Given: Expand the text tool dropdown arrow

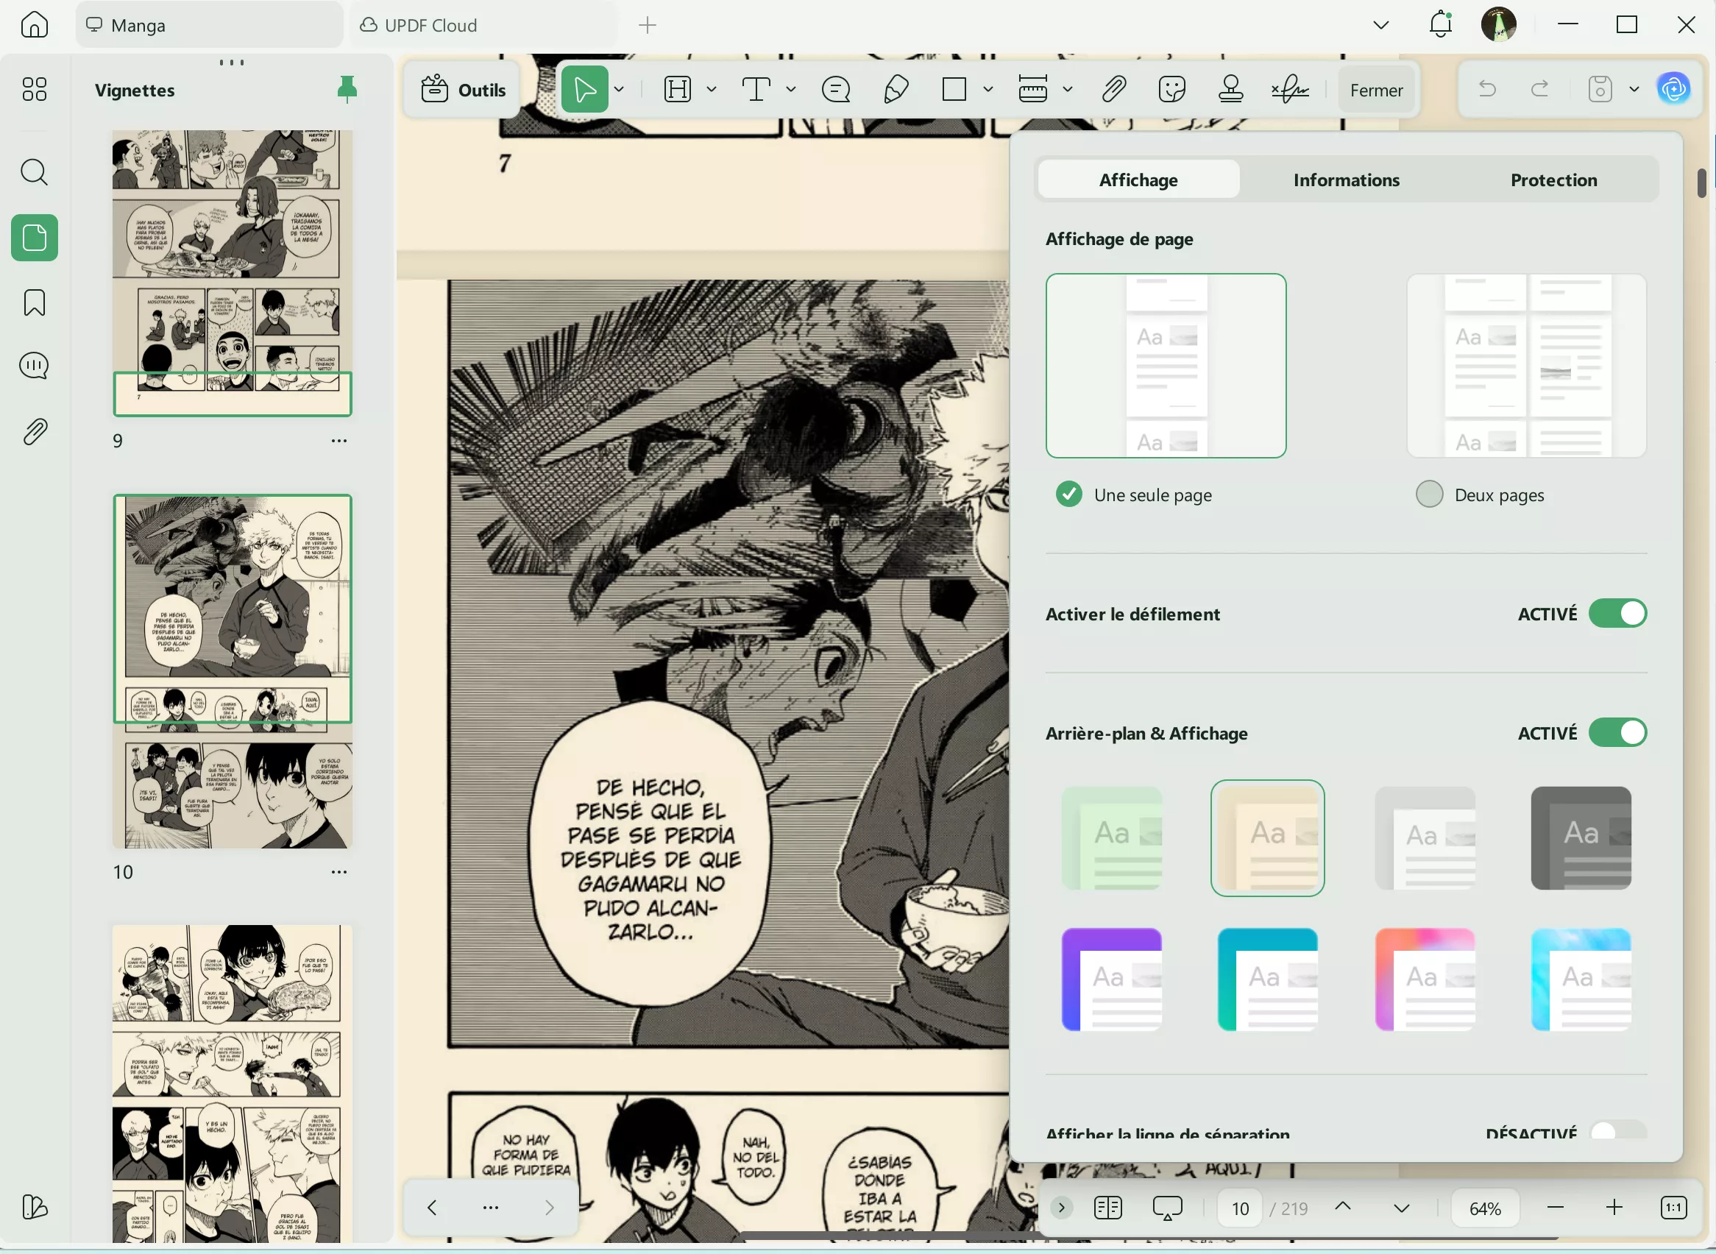Looking at the screenshot, I should click(x=791, y=90).
